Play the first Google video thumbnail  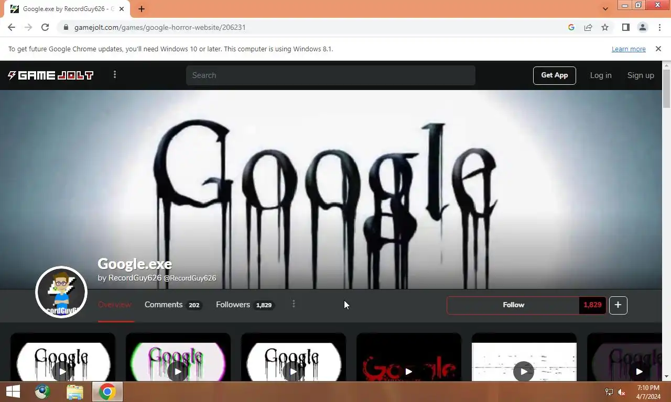62,372
